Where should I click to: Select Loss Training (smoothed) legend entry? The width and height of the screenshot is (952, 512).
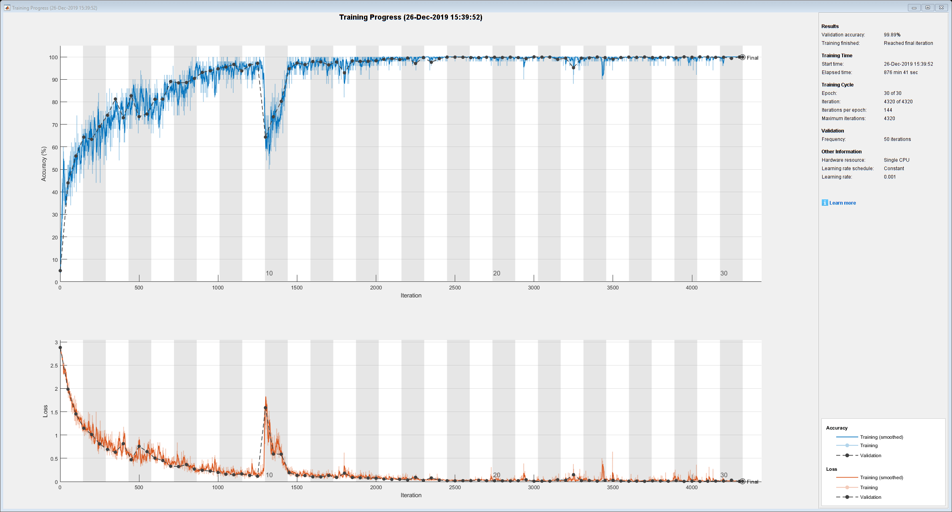tap(881, 478)
